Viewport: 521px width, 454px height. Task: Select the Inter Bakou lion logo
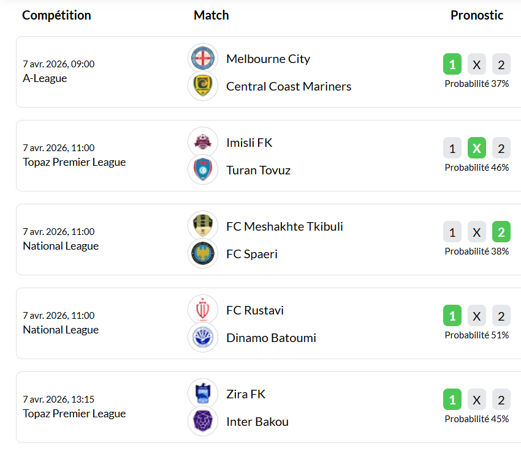click(202, 421)
